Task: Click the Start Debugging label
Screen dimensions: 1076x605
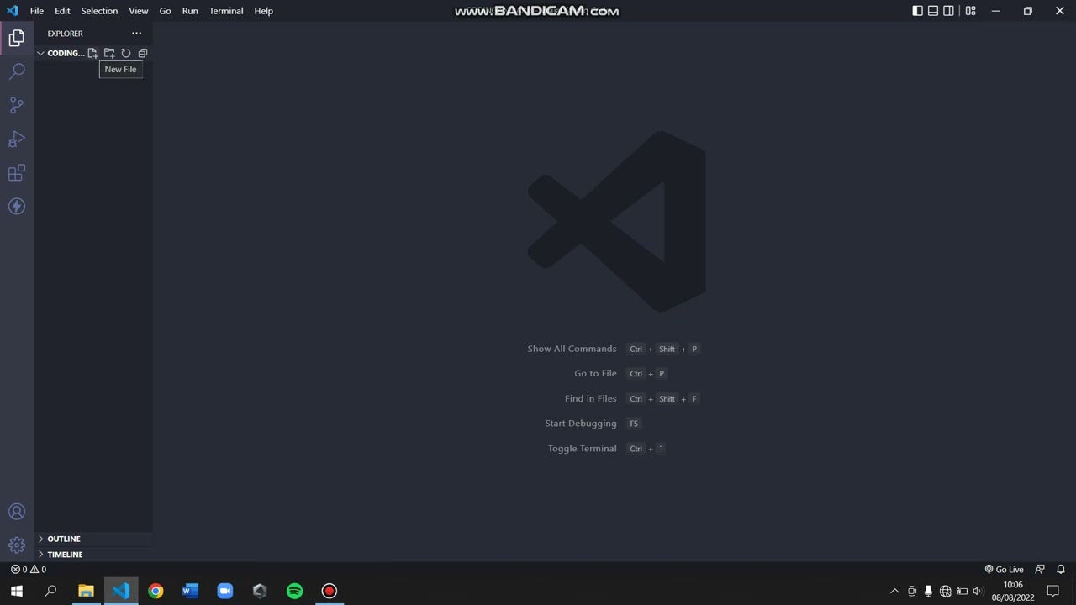Action: pyautogui.click(x=581, y=423)
